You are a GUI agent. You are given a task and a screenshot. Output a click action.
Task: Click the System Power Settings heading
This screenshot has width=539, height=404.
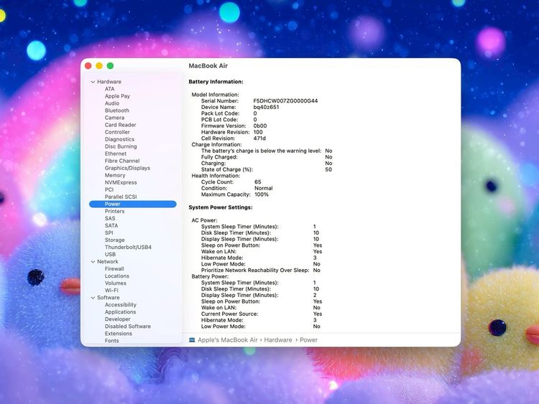click(x=221, y=207)
